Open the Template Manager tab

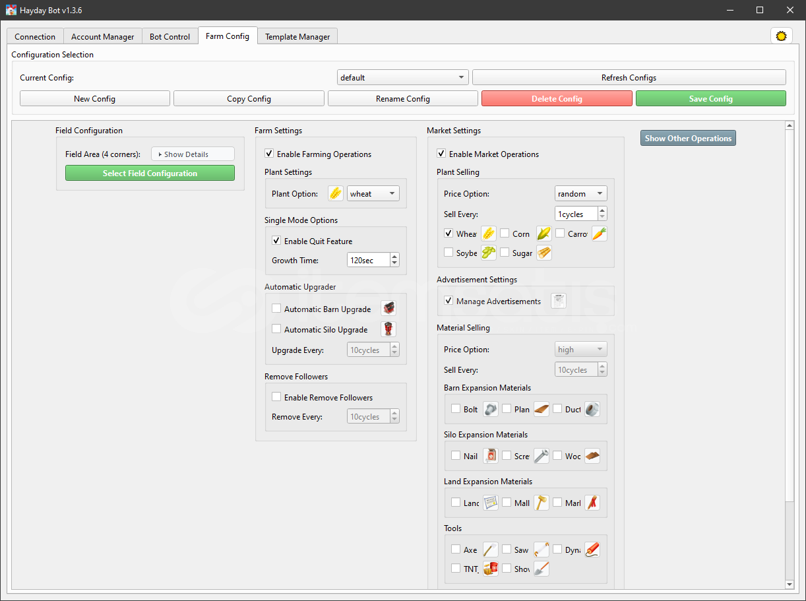(297, 37)
